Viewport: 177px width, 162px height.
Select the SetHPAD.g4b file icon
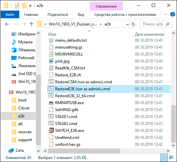pos(51,110)
